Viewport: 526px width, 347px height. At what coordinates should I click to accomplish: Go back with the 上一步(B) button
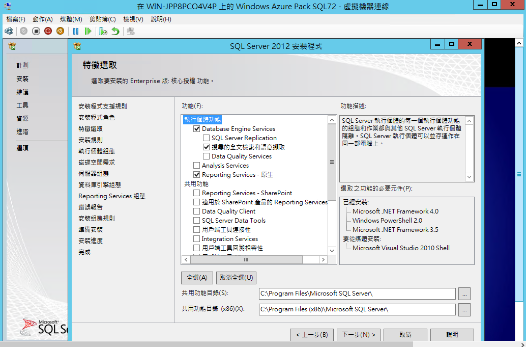[312, 335]
